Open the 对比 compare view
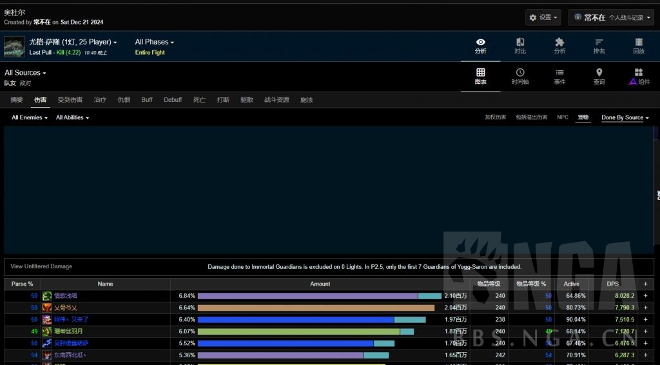 (x=520, y=46)
